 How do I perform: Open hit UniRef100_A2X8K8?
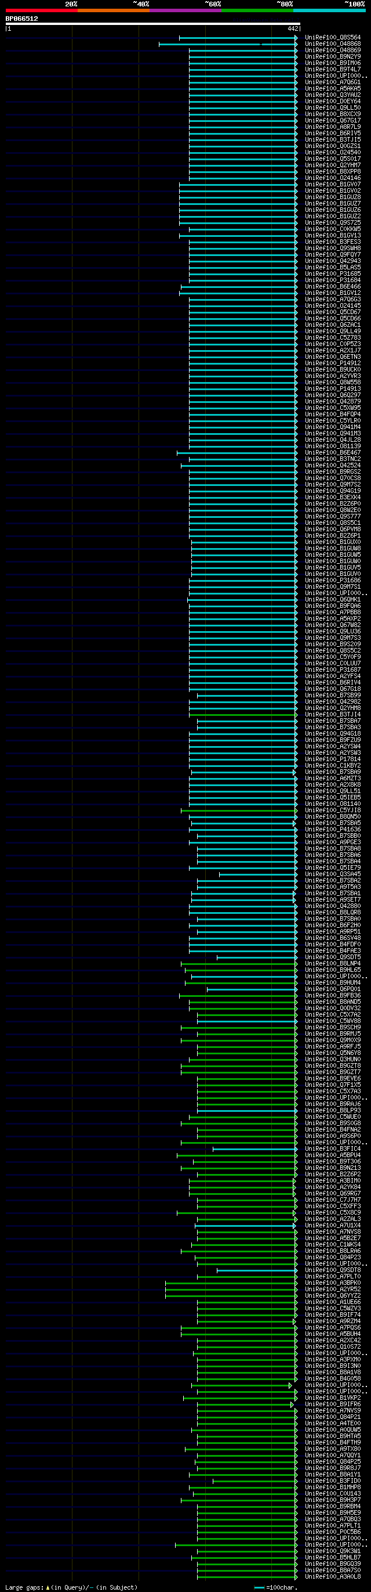[333, 785]
